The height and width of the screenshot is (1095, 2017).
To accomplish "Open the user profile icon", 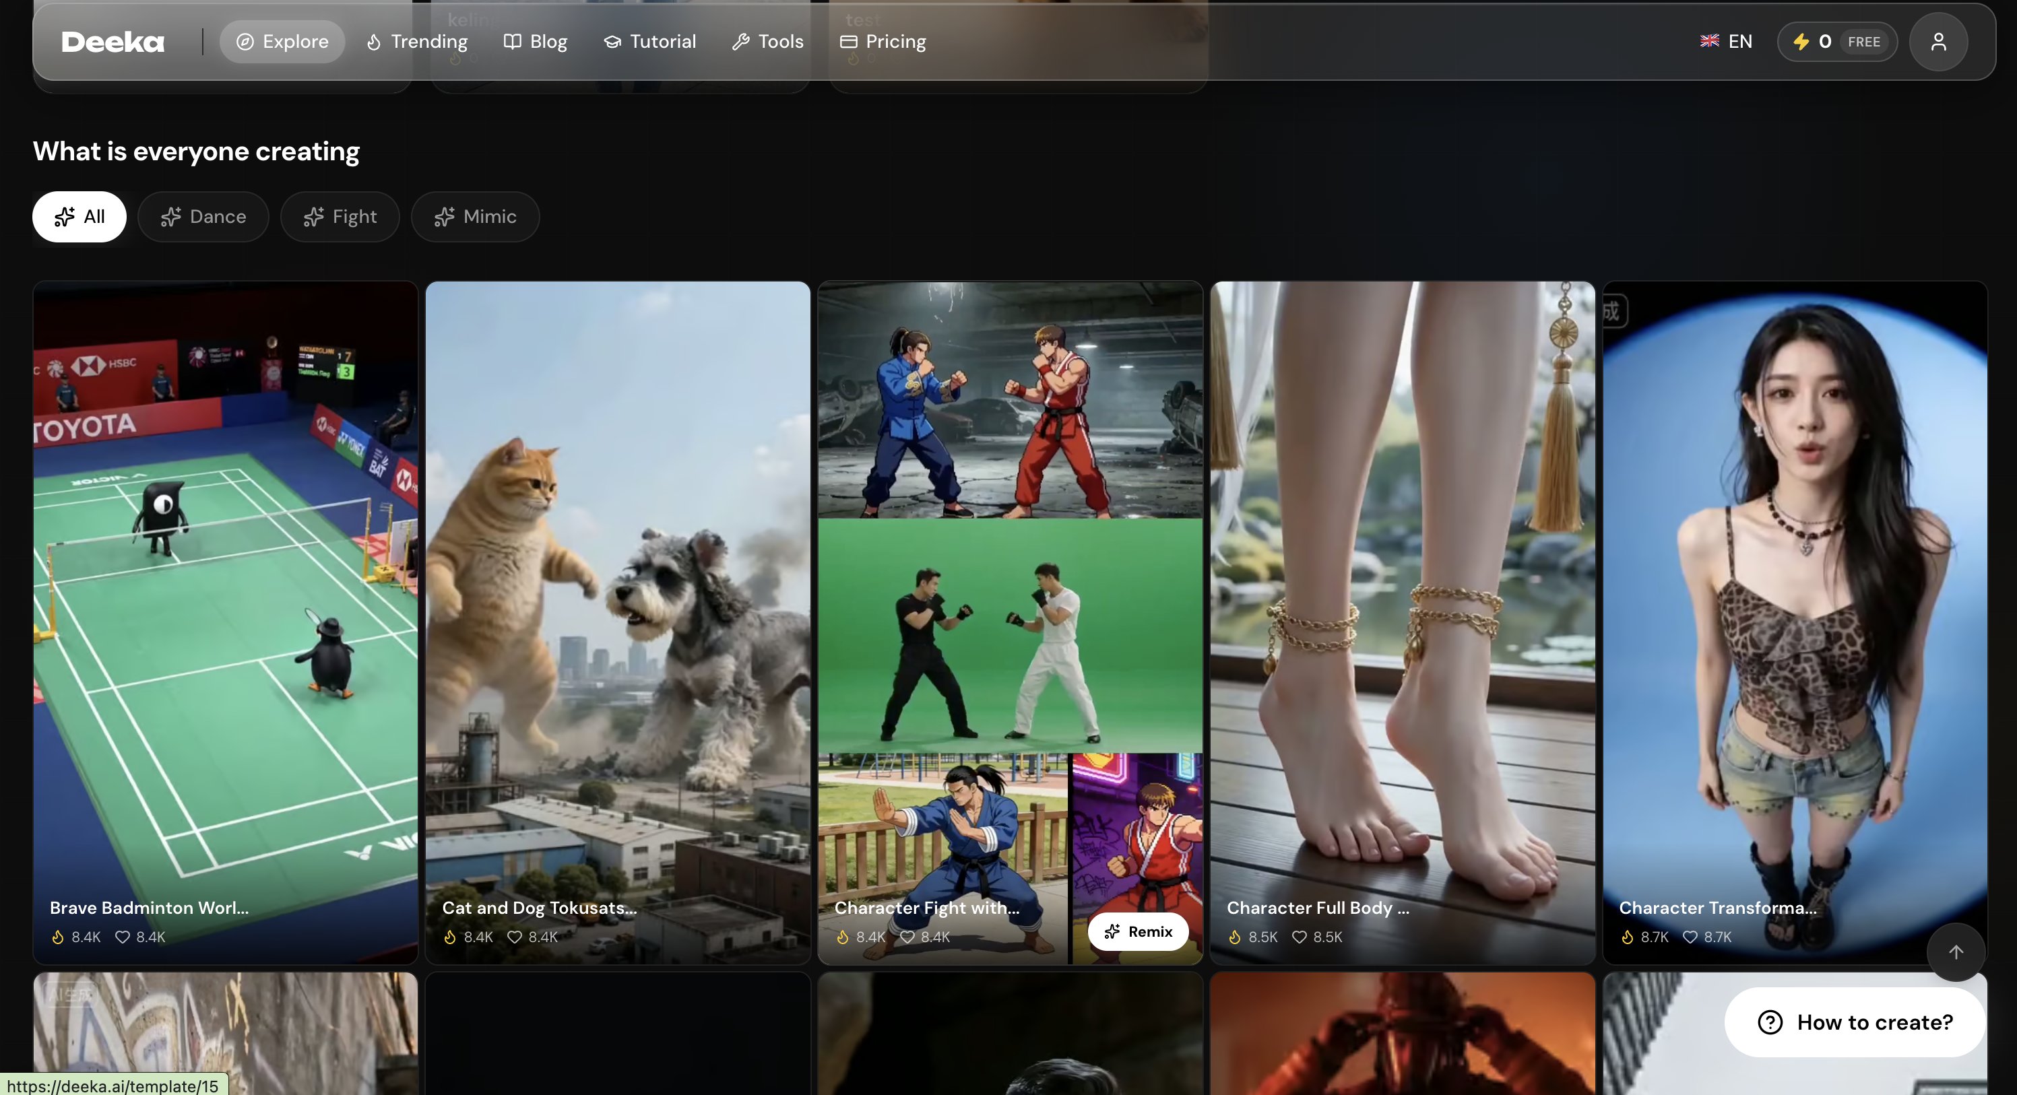I will point(1938,42).
